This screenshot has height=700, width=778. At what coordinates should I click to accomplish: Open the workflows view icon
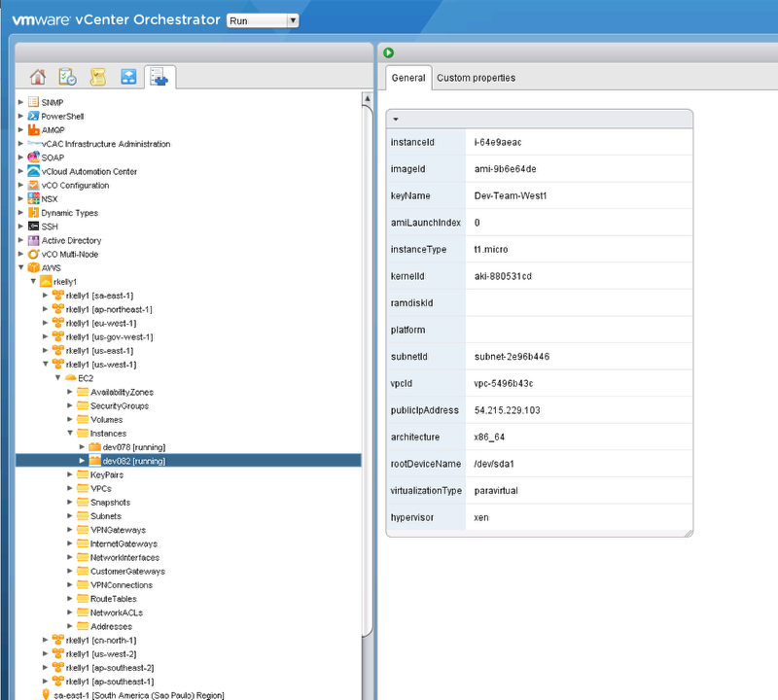tap(128, 77)
